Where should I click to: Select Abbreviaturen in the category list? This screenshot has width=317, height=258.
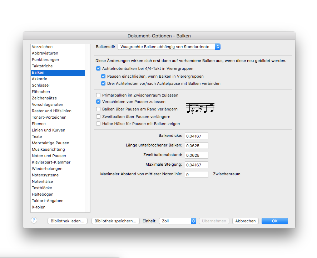58,53
